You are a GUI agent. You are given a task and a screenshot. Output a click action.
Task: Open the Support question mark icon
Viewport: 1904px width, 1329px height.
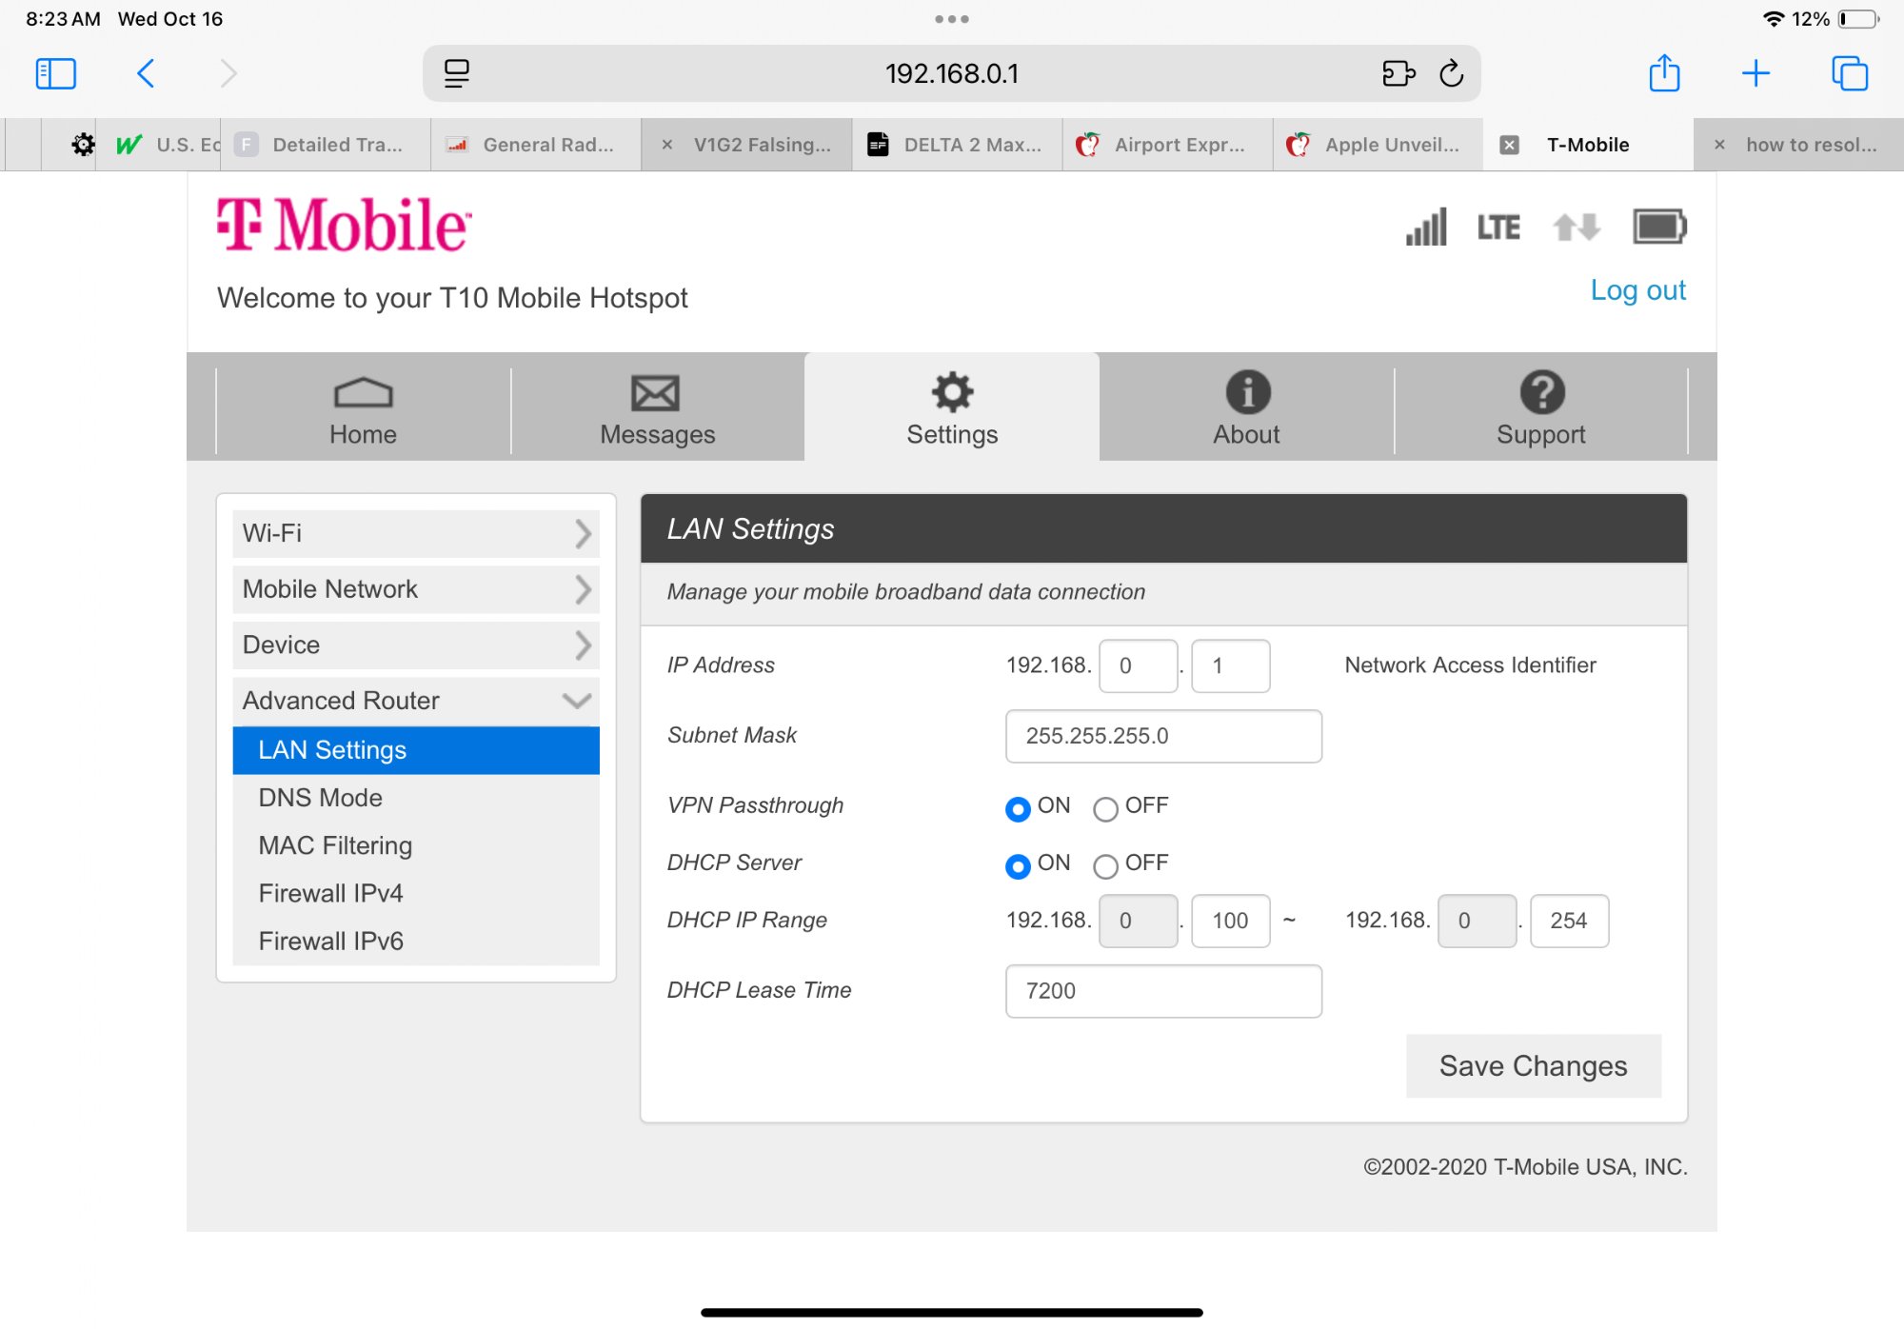click(x=1541, y=392)
